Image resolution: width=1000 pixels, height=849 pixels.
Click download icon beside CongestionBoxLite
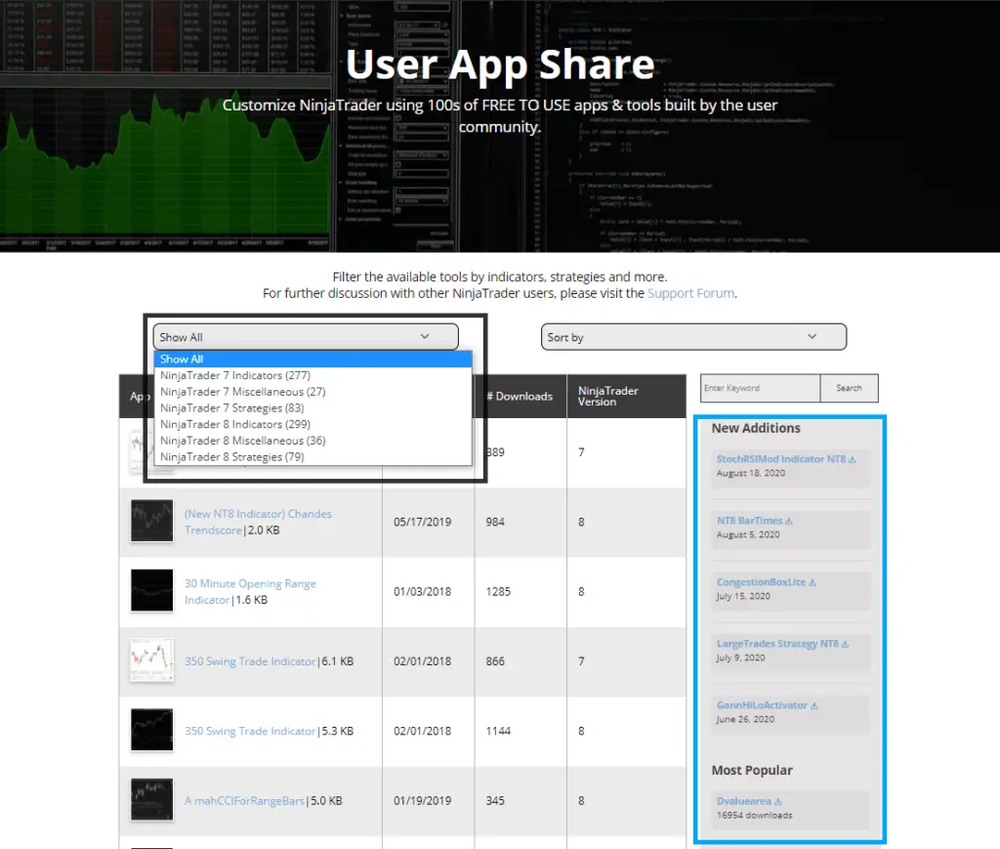(812, 582)
